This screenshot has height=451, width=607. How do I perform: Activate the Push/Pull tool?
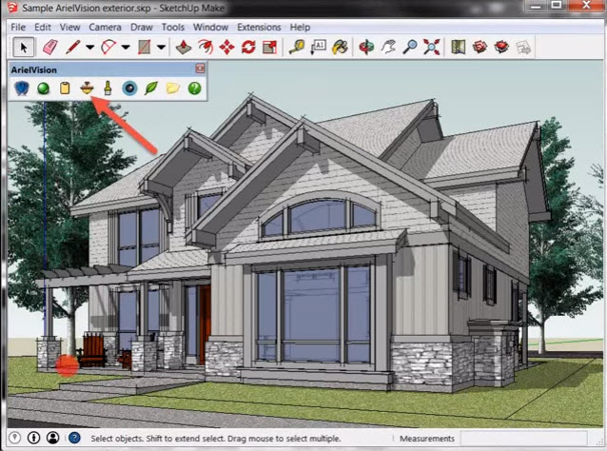pyautogui.click(x=183, y=47)
